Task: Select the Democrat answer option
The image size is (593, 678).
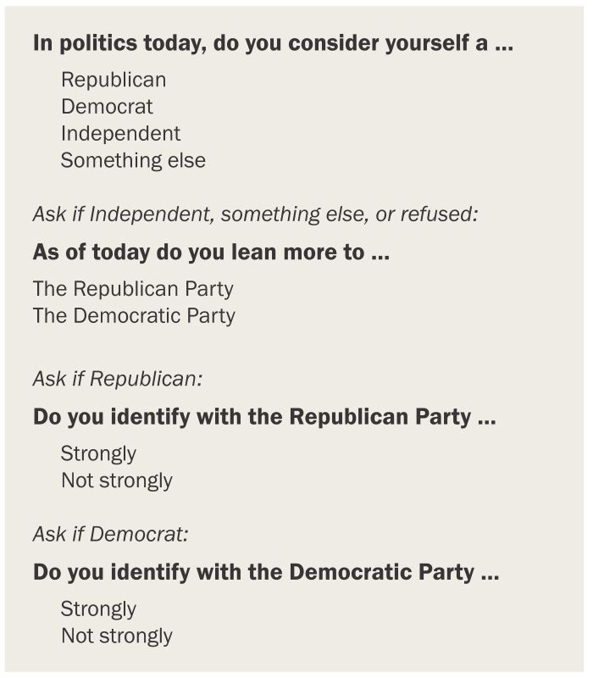Action: tap(107, 107)
